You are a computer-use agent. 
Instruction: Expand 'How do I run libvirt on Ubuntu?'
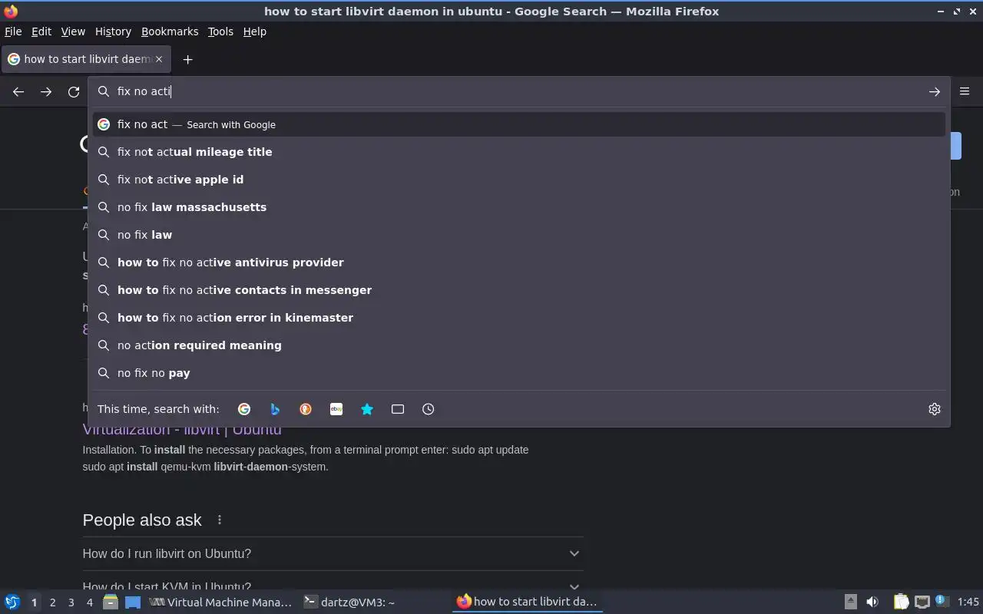coord(333,553)
